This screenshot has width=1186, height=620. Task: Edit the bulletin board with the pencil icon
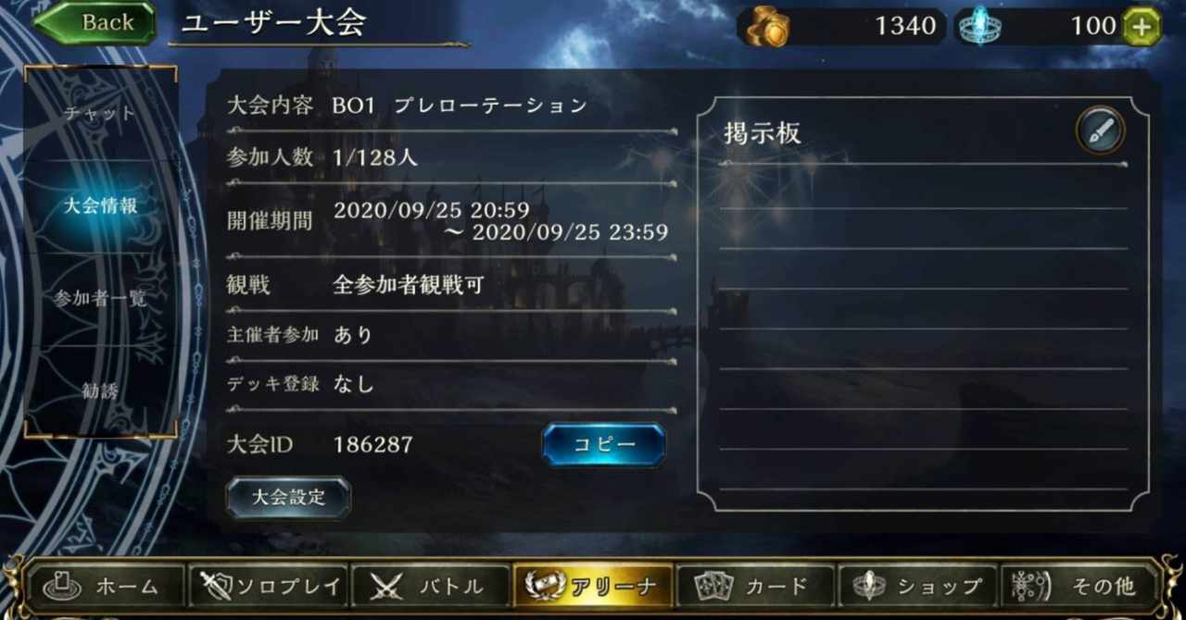click(1100, 130)
